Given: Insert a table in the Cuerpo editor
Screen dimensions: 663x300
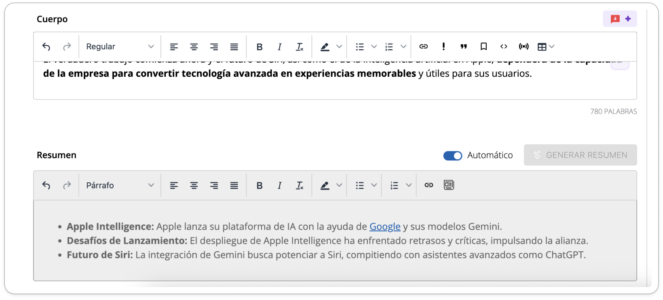Looking at the screenshot, I should tap(542, 47).
